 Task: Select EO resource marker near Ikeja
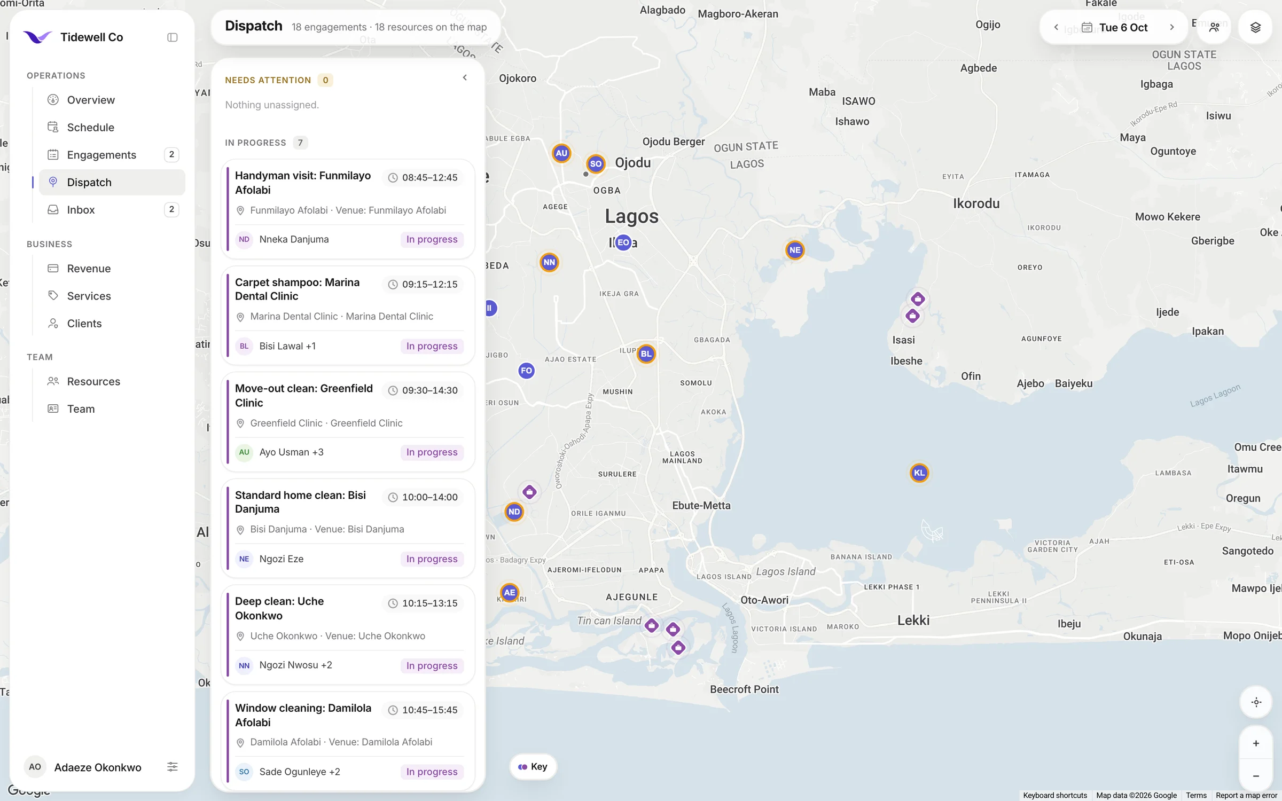coord(623,242)
